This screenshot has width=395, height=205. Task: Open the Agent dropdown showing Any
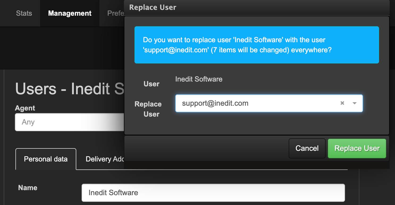coord(70,122)
